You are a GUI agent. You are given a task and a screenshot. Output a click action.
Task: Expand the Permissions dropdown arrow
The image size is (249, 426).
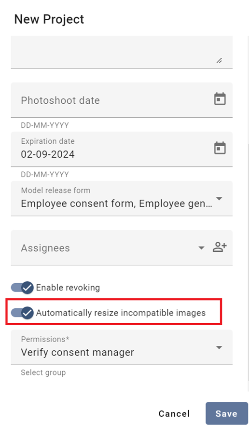click(x=219, y=347)
